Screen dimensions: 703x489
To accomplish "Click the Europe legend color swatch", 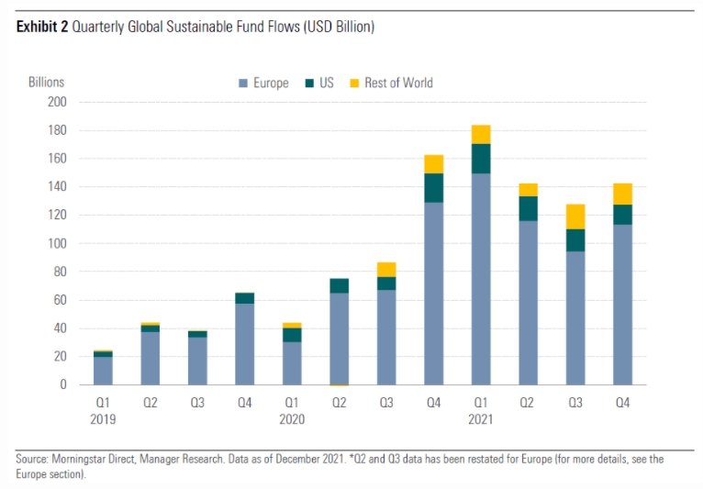I will (x=243, y=83).
